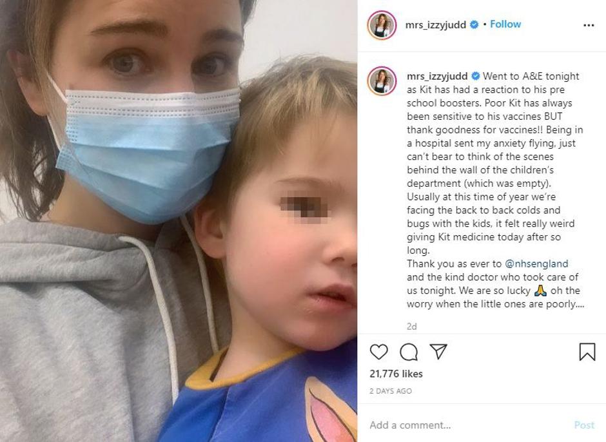The width and height of the screenshot is (606, 442).
Task: View the 21,776 likes list
Action: coord(396,374)
